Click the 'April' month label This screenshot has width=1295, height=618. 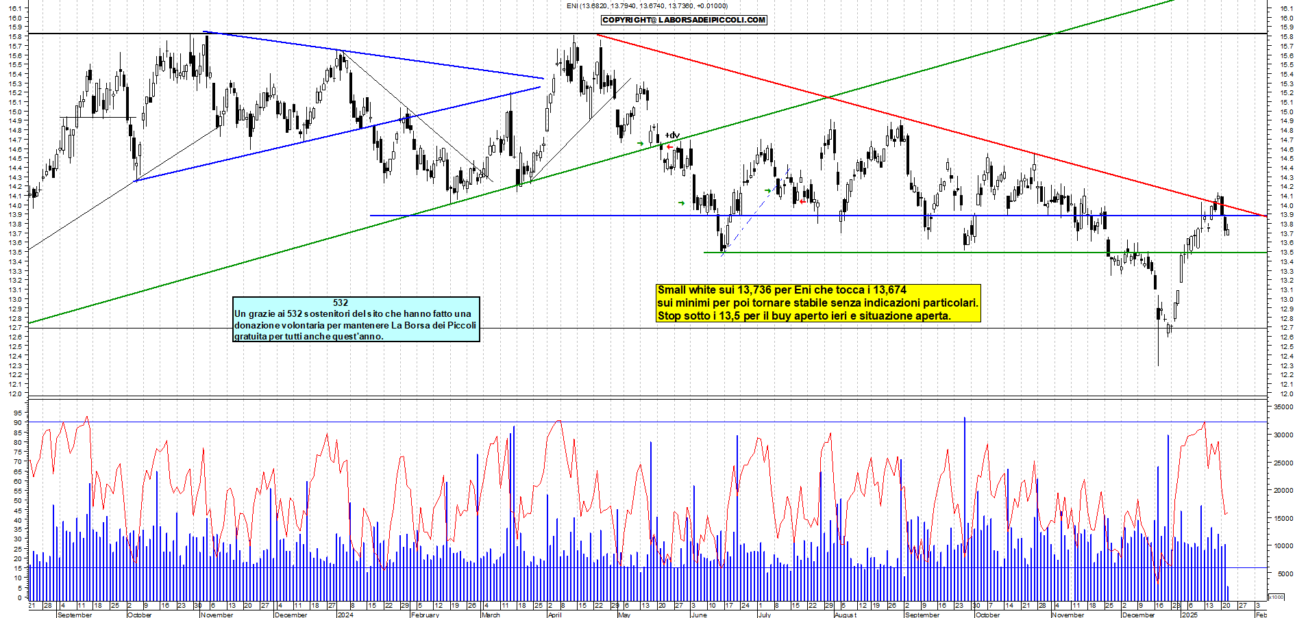tap(554, 615)
